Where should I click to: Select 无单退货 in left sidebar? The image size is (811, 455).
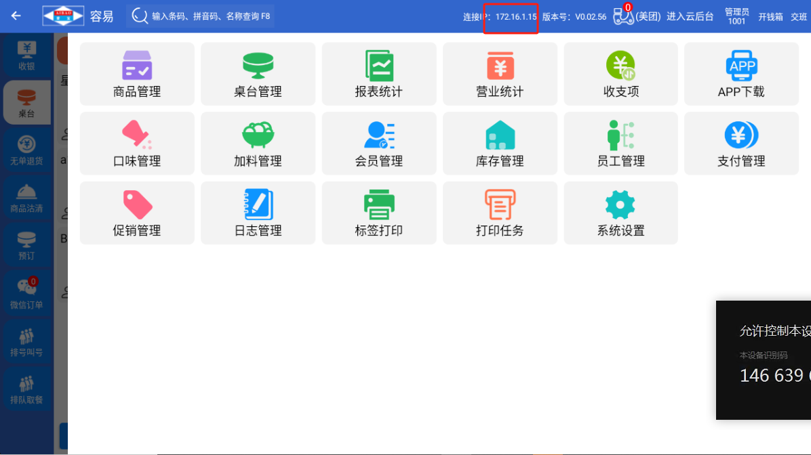tap(26, 150)
